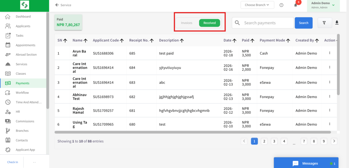This screenshot has width=349, height=168.
Task: Click the horizontal table scrollbar
Action: 193,132
